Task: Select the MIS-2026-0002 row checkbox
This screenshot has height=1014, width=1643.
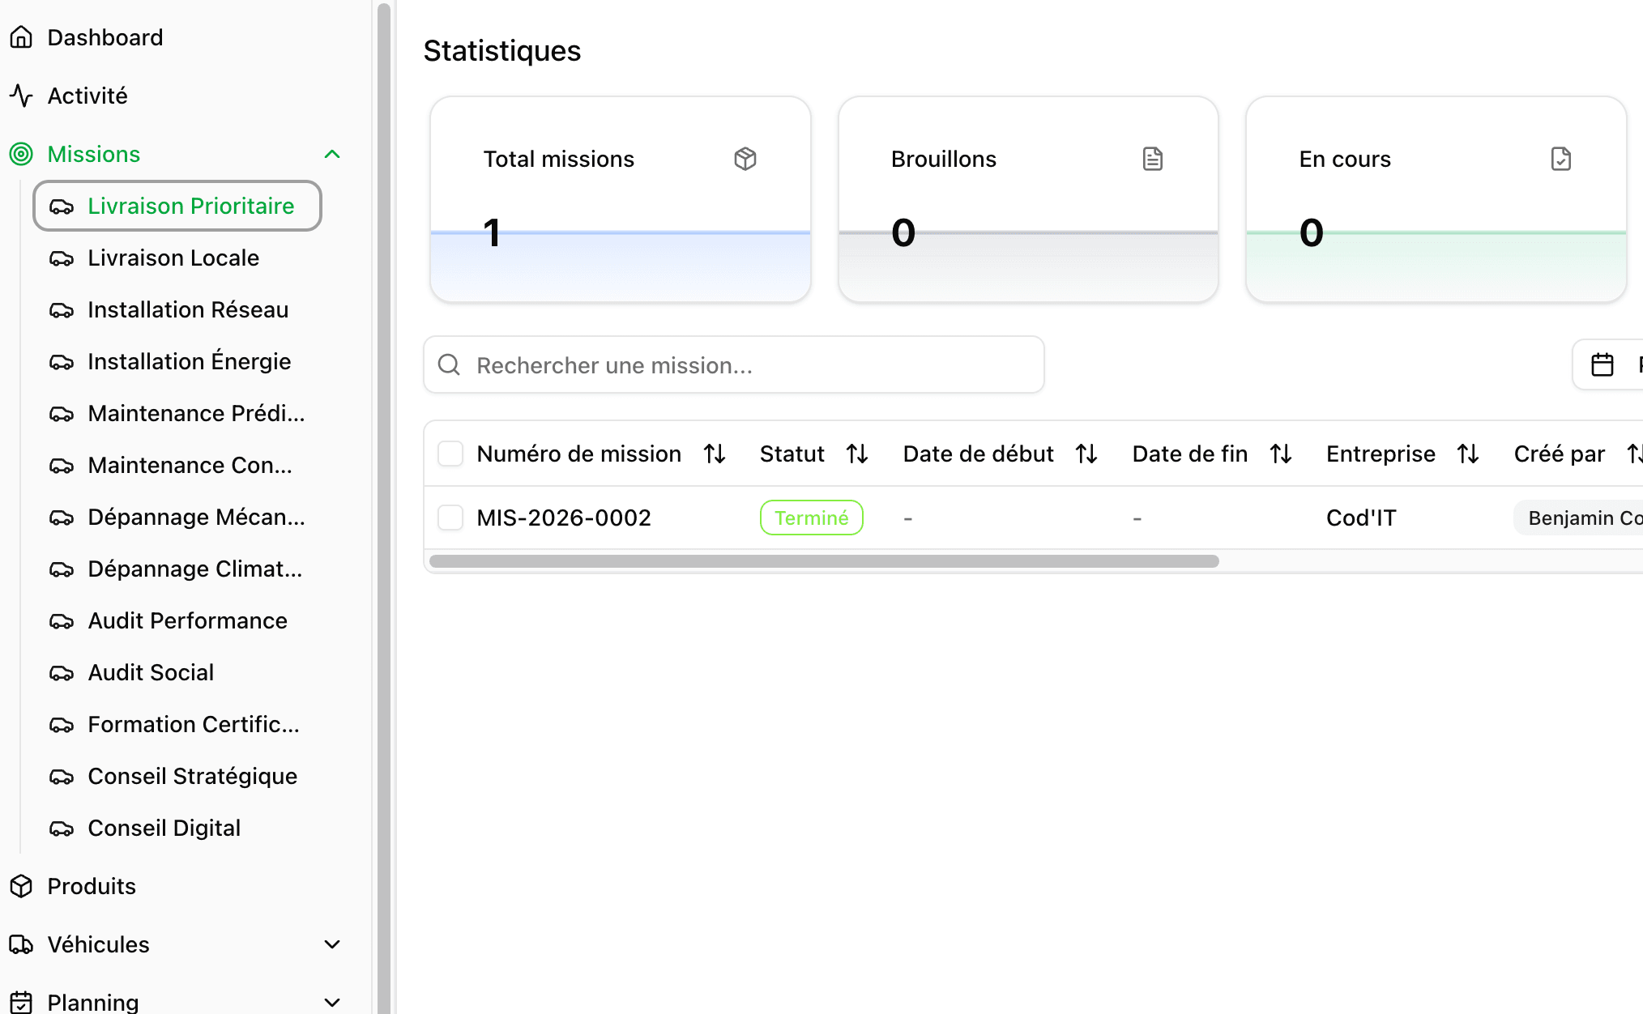Action: pos(450,518)
